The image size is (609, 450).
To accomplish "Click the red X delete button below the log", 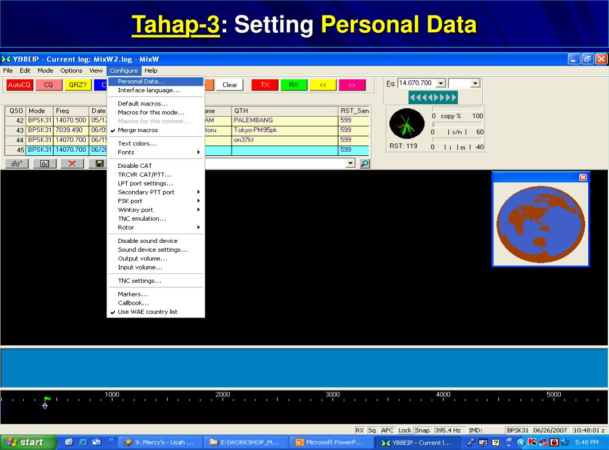I will 72,164.
